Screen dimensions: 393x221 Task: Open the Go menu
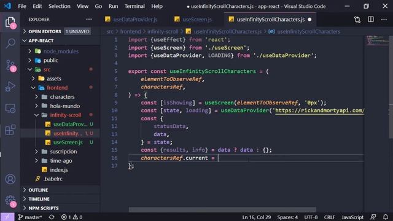(x=98, y=6)
